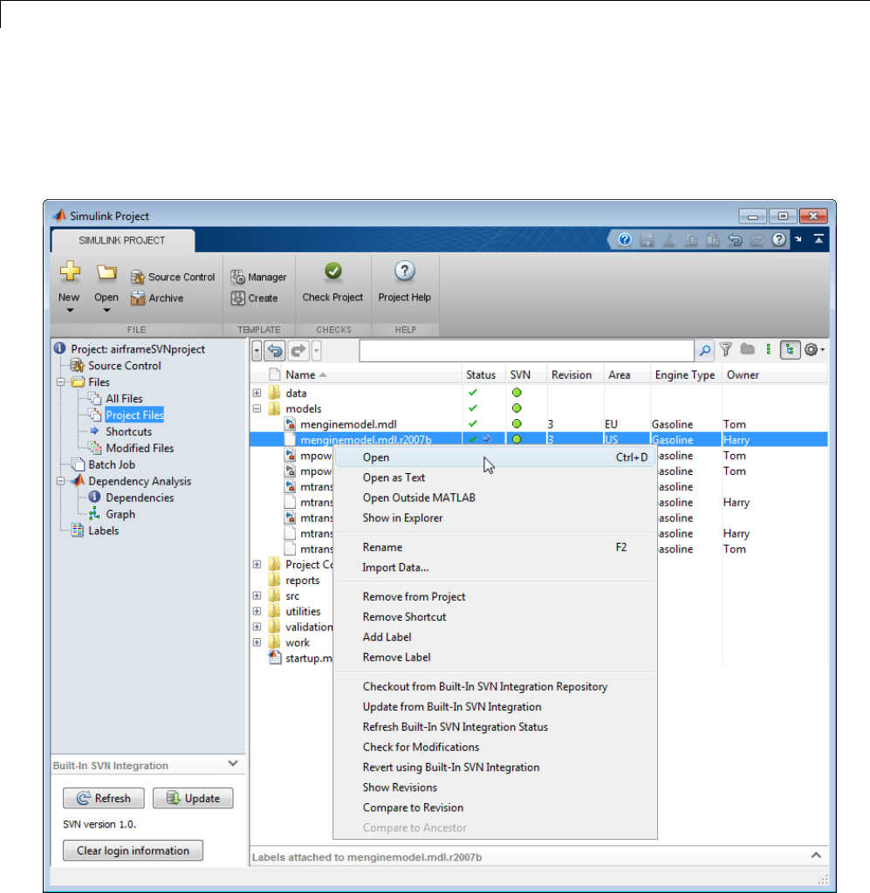Open the filter funnel icon
The width and height of the screenshot is (870, 893).
[725, 350]
